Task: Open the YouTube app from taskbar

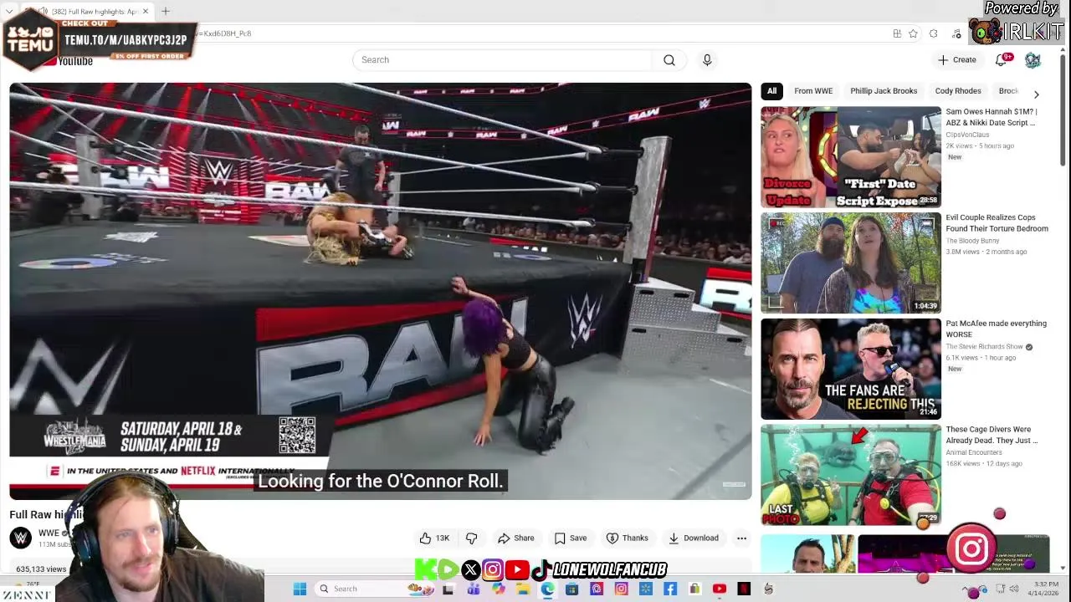Action: point(720,589)
